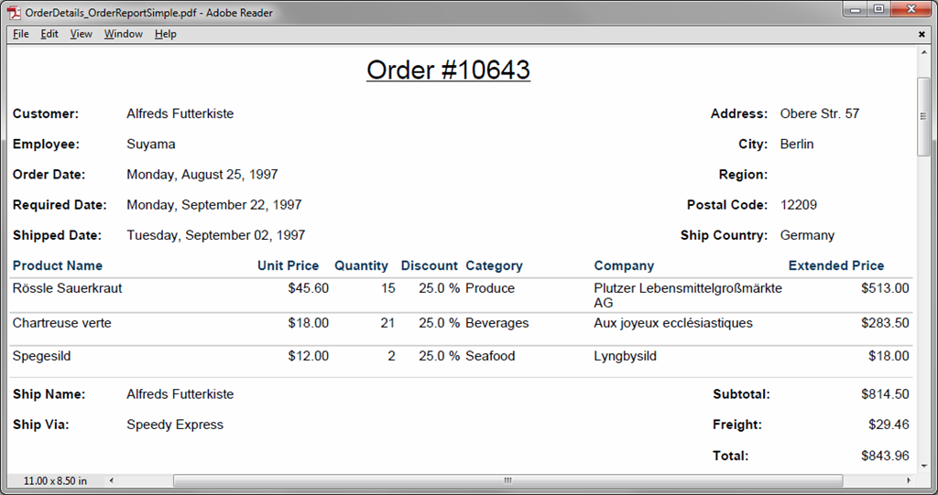
Task: Click order date Monday, August 25, 1997
Action: [202, 175]
